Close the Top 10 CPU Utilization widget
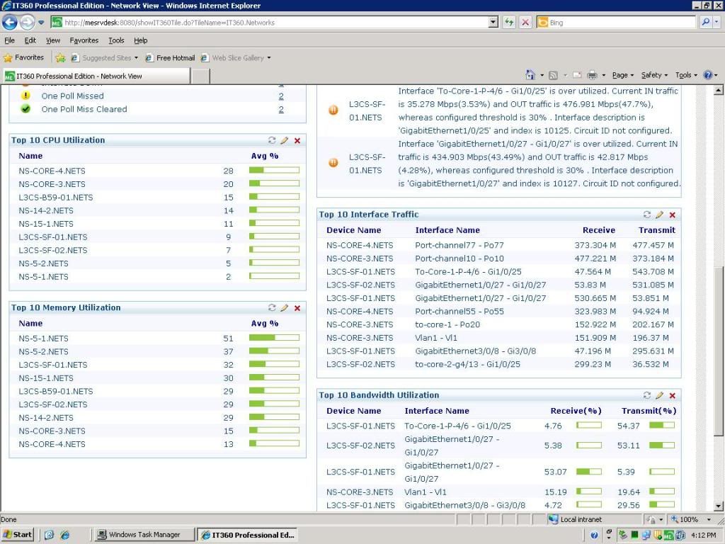The image size is (725, 544). 297,141
